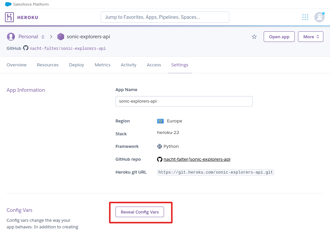Click the Salesforce cloud logo

[x=8, y=4]
